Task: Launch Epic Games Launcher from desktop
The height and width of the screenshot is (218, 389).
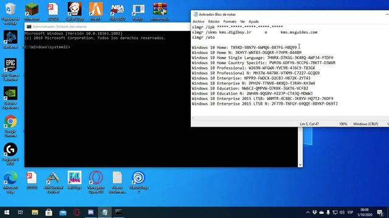Action: tap(10, 69)
